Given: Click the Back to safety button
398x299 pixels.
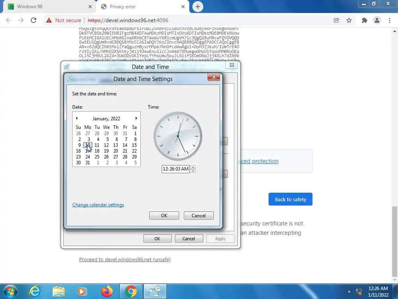Looking at the screenshot, I should (290, 199).
